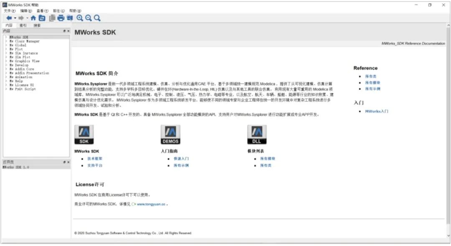451x246 pixels.
Task: Visit the www.tongyuan.cc link
Action: [x=151, y=205]
